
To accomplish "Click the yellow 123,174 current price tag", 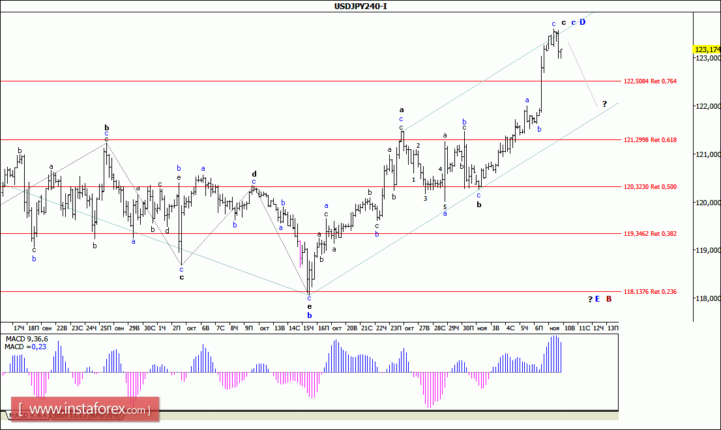I will [x=707, y=50].
